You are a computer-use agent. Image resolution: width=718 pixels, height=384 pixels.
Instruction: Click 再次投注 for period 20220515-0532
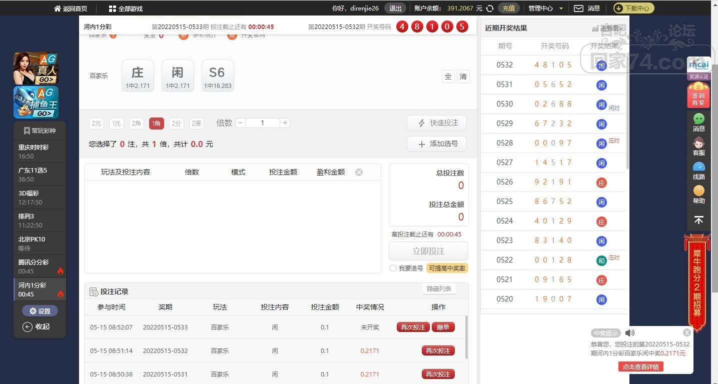(438, 351)
